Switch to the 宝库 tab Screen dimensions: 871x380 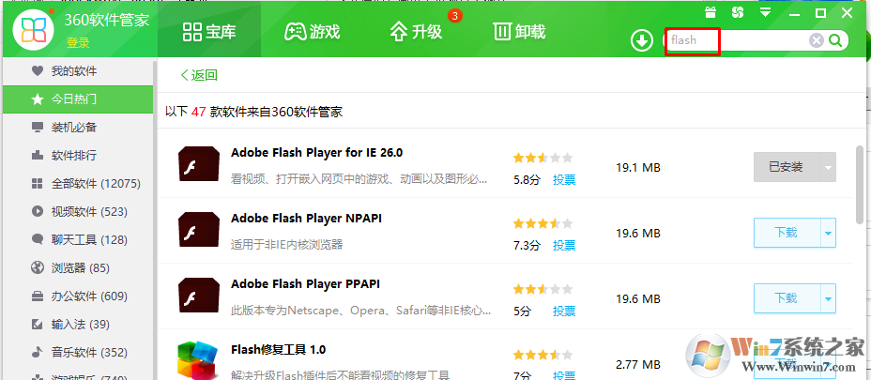(x=209, y=31)
